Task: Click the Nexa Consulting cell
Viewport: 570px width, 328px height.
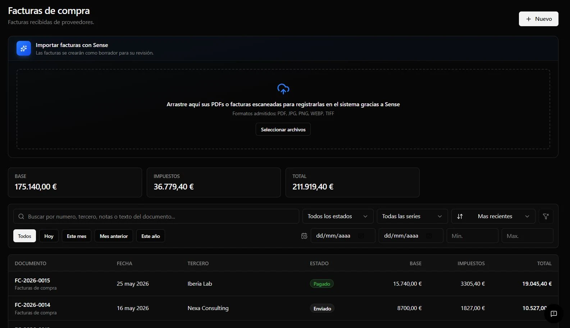Action: [x=208, y=308]
